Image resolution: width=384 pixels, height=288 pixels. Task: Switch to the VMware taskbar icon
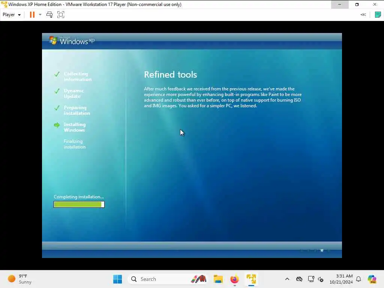click(x=251, y=279)
